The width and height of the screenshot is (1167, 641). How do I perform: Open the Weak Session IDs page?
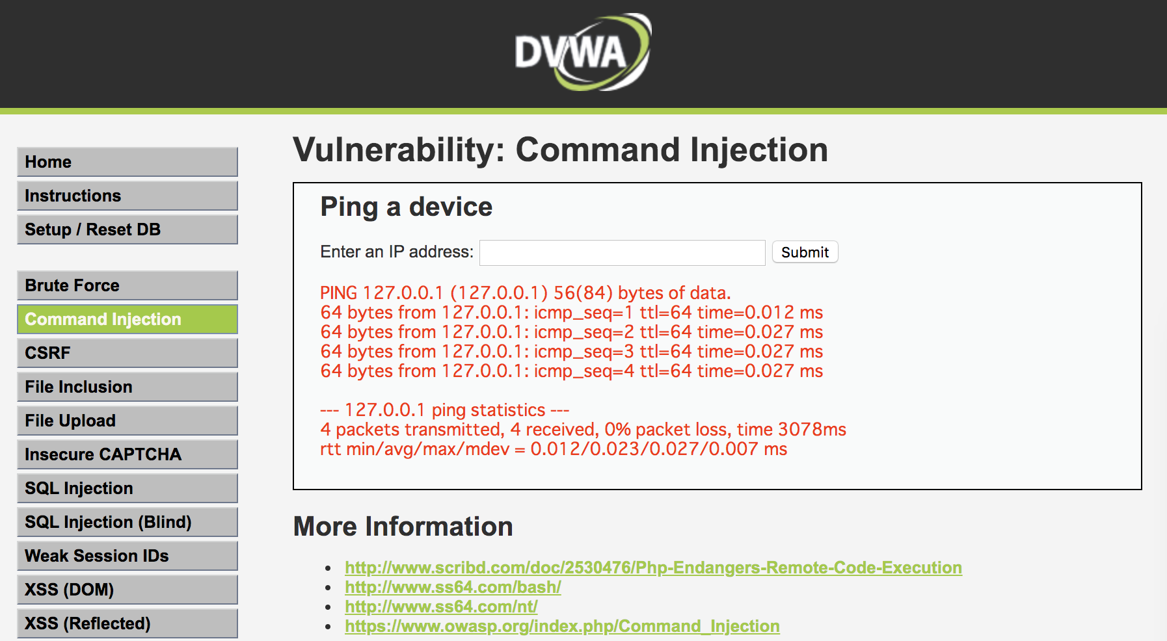(x=127, y=556)
